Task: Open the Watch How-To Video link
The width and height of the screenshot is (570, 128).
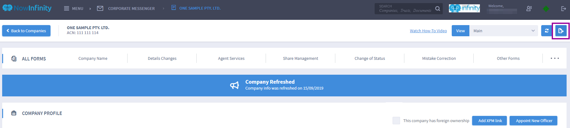Action: [428, 31]
